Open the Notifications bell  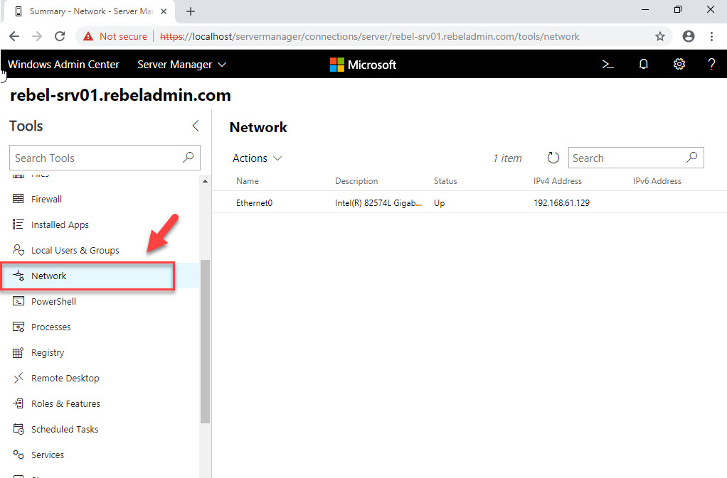643,64
